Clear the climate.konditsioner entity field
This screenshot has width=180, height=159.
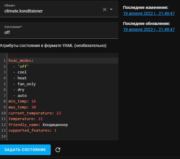click(x=105, y=10)
